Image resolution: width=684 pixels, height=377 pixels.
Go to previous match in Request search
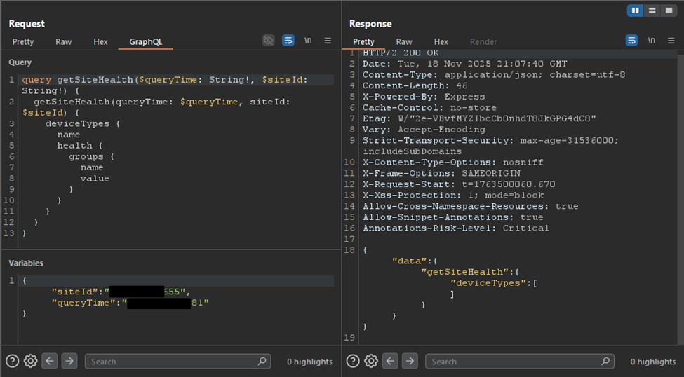(x=49, y=362)
